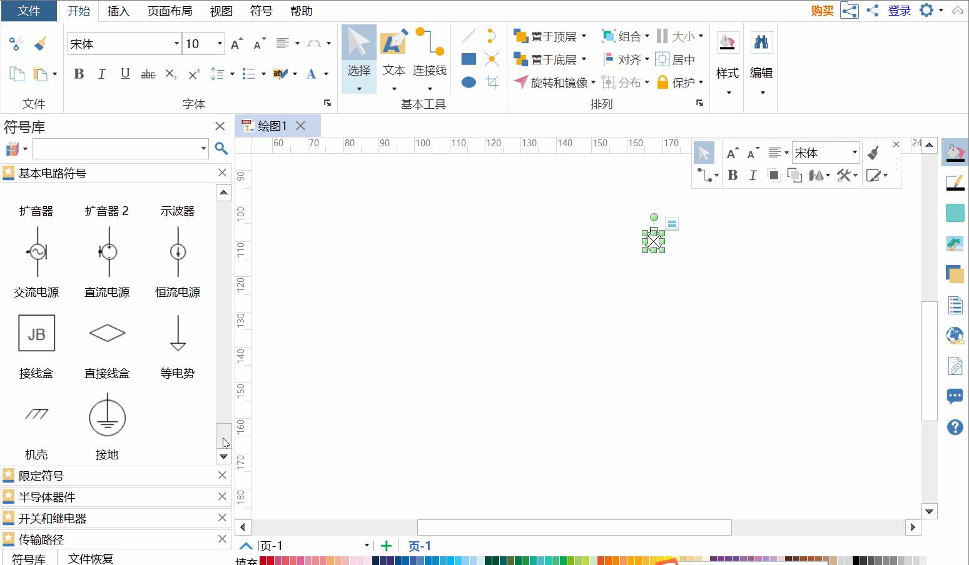The height and width of the screenshot is (565, 969).
Task: Select the 接地 grounding symbol
Action: (106, 417)
